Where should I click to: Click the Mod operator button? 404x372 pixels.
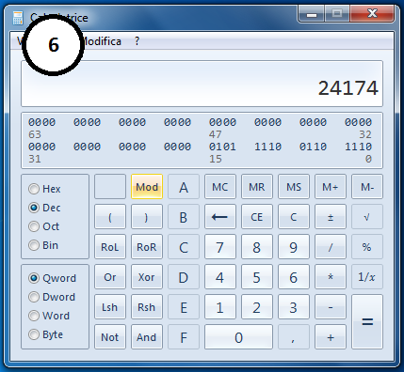(147, 187)
